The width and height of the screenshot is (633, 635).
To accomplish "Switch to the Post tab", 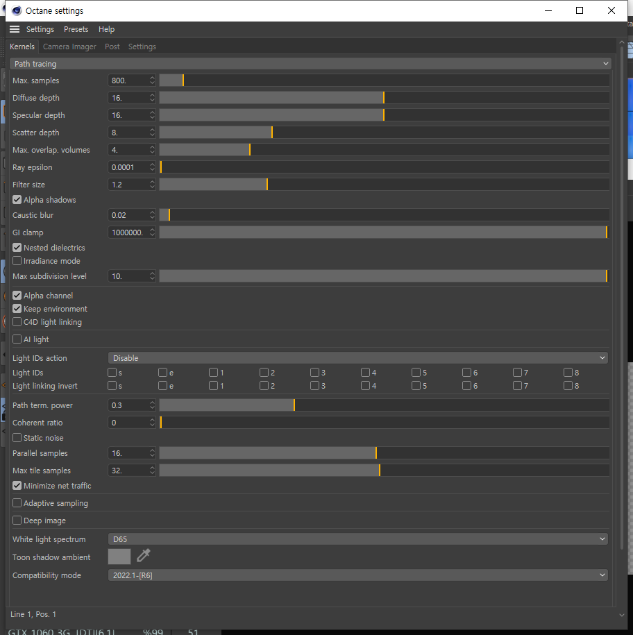I will [112, 46].
